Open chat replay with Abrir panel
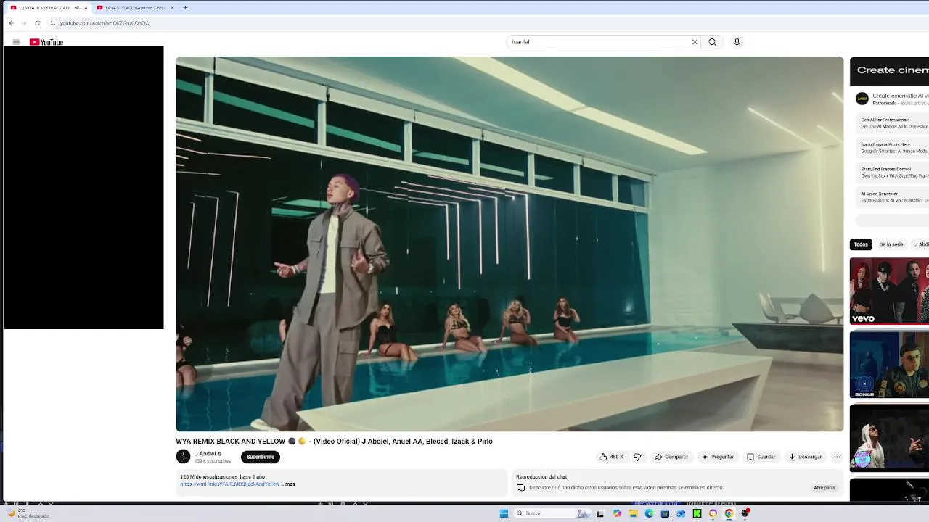 pyautogui.click(x=824, y=488)
